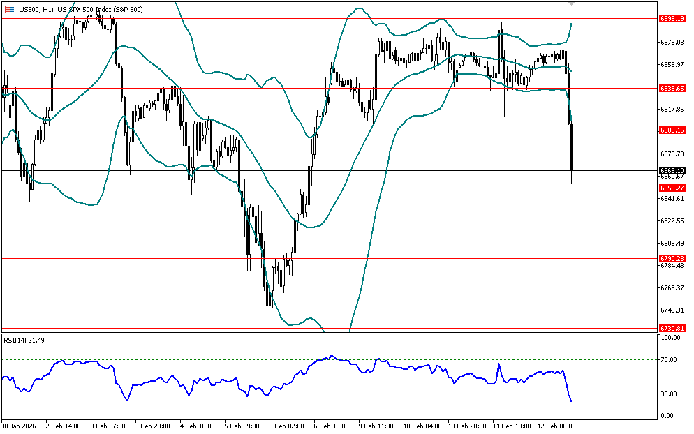The width and height of the screenshot is (694, 434).
Task: Click the 6975.03 price scale value
Action: (671, 43)
